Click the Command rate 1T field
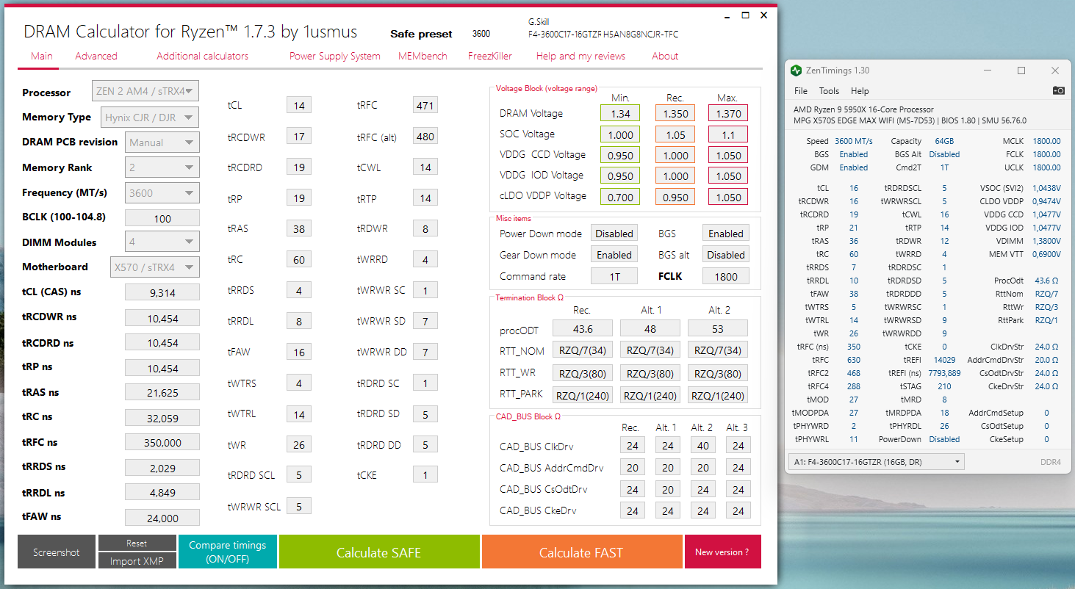Viewport: 1075px width, 589px height. pyautogui.click(x=614, y=276)
